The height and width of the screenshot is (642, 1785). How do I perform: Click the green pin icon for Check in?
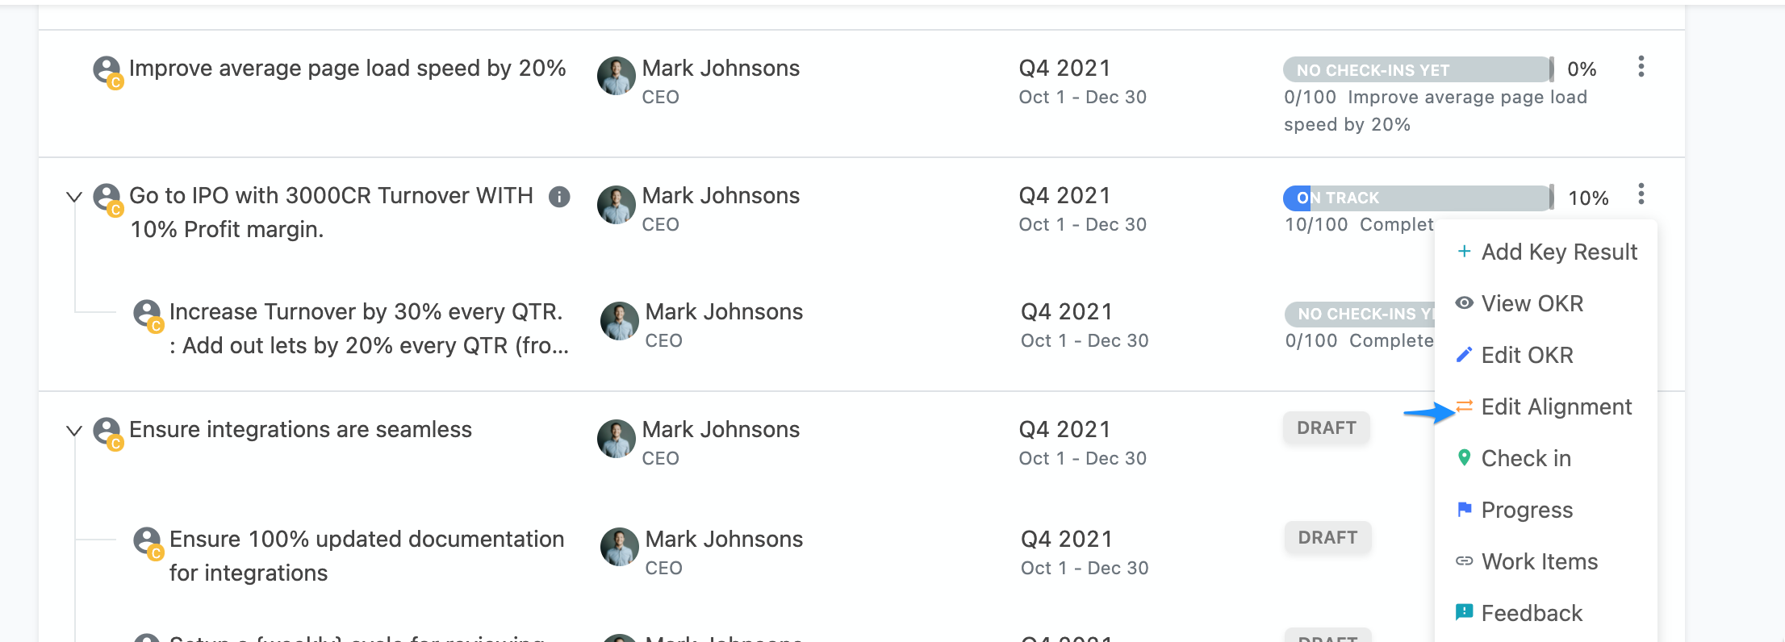(x=1464, y=457)
